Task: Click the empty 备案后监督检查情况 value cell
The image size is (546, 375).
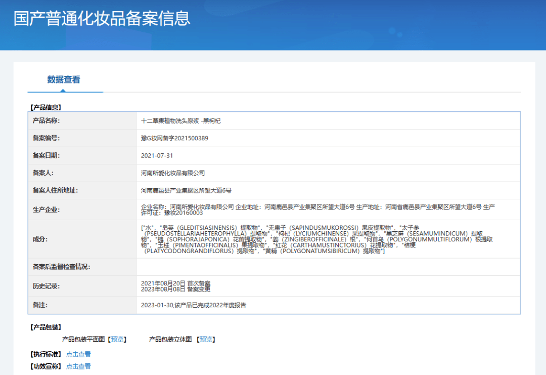Action: [x=328, y=267]
